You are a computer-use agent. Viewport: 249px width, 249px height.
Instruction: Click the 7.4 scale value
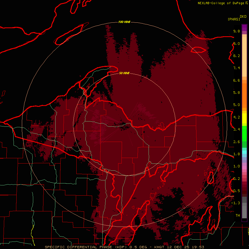pyautogui.click(x=237, y=68)
